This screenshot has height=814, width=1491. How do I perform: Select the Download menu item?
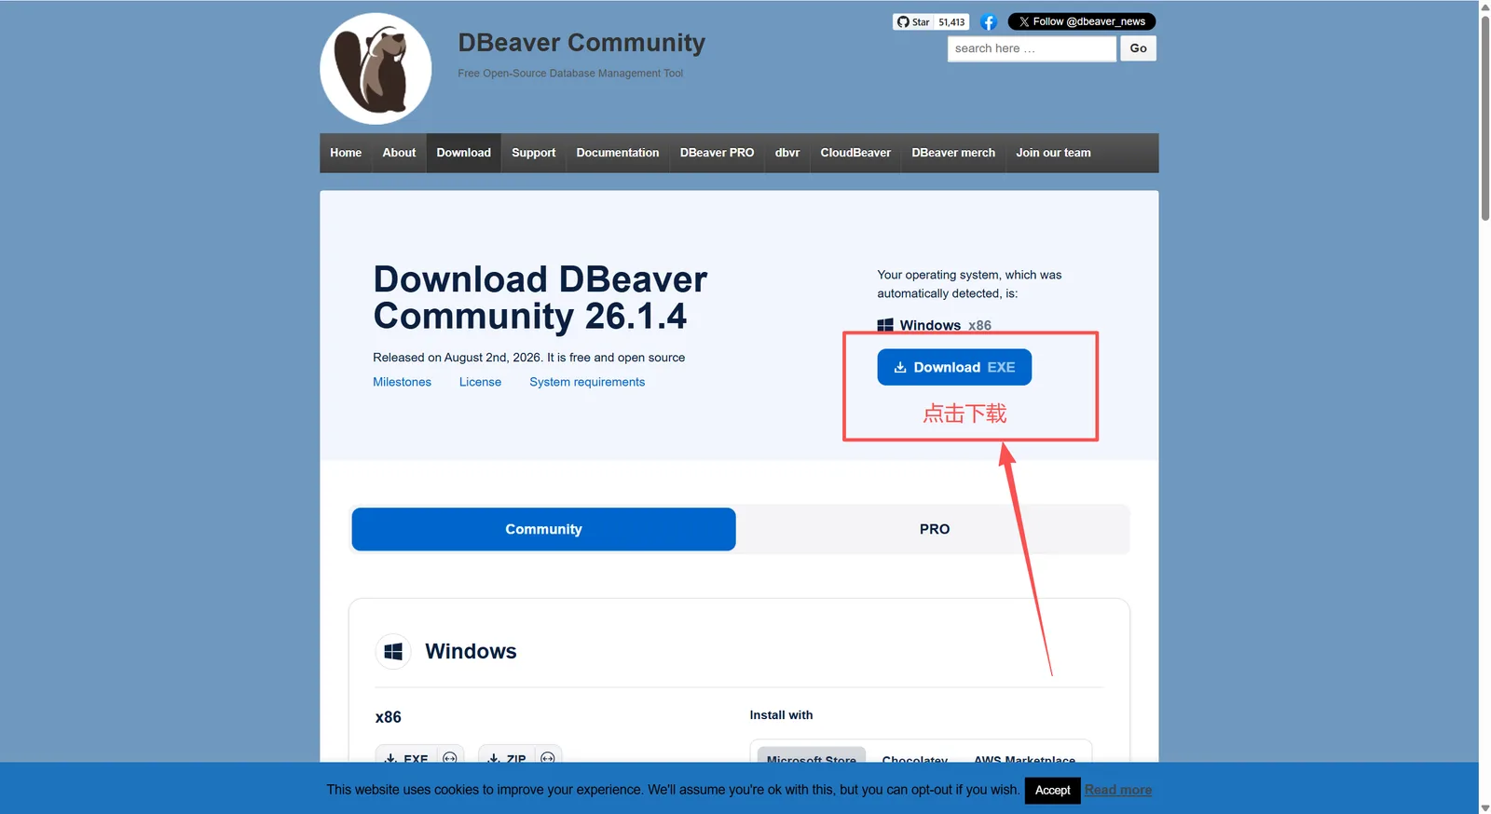click(463, 153)
